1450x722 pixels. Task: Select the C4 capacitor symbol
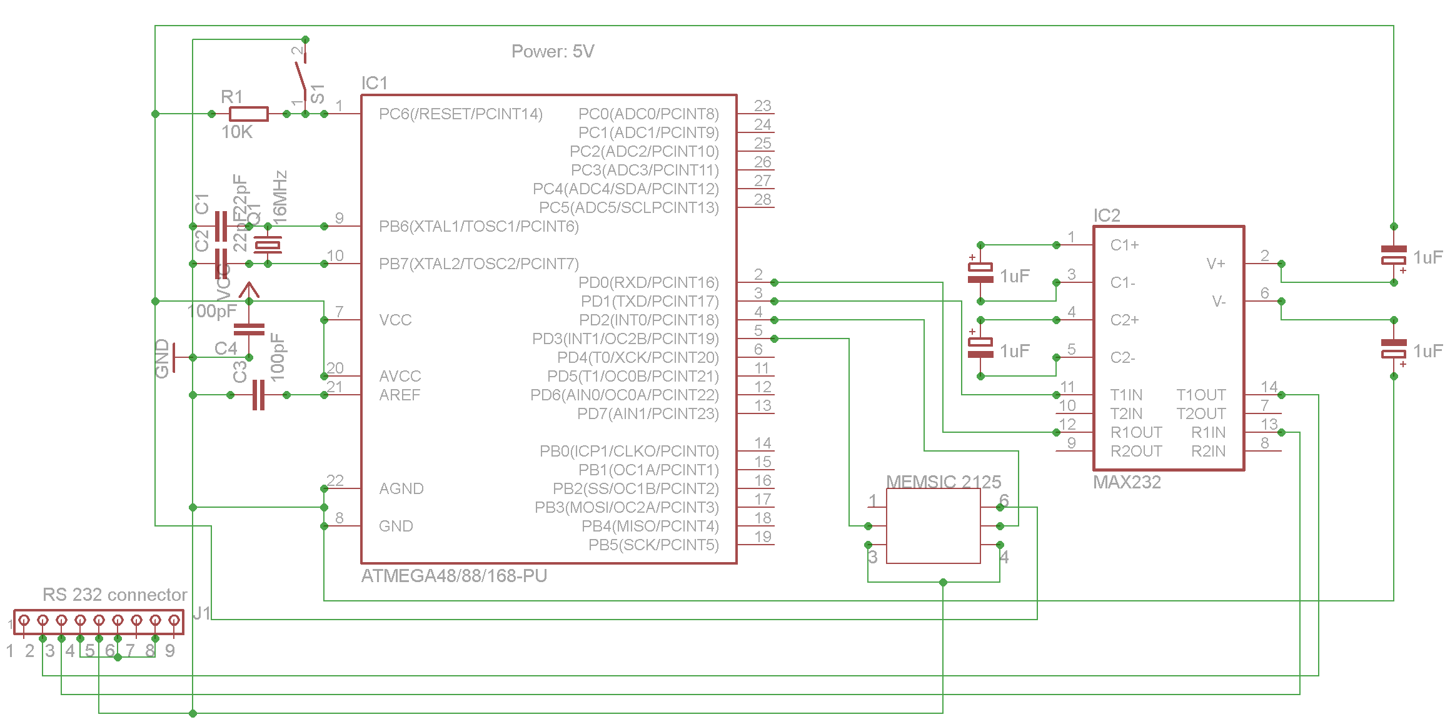click(249, 329)
